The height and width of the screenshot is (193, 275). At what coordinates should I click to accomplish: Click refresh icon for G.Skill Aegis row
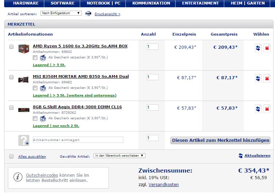pyautogui.click(x=258, y=109)
